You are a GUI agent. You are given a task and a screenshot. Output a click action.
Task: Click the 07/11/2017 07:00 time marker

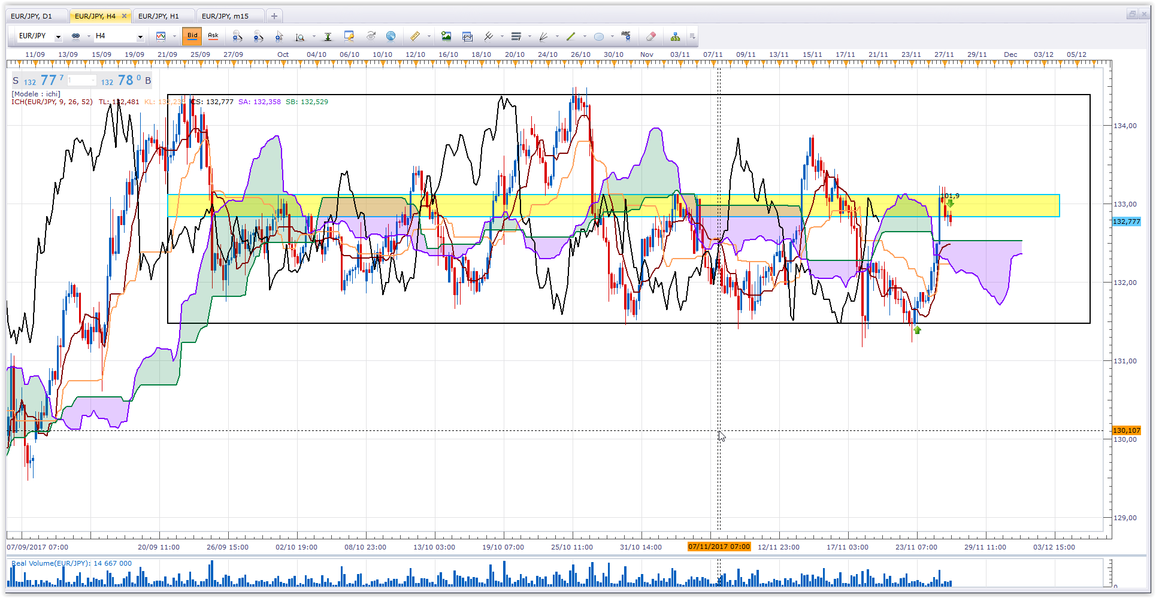point(719,547)
